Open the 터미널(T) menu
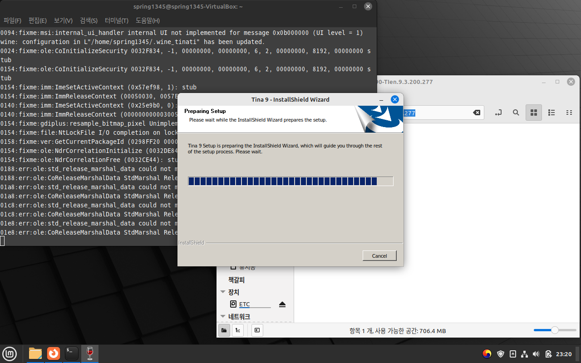Image resolution: width=581 pixels, height=363 pixels. pos(116,20)
